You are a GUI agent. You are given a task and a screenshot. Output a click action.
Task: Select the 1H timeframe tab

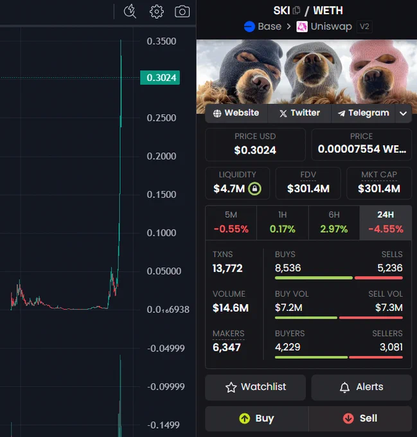[283, 223]
